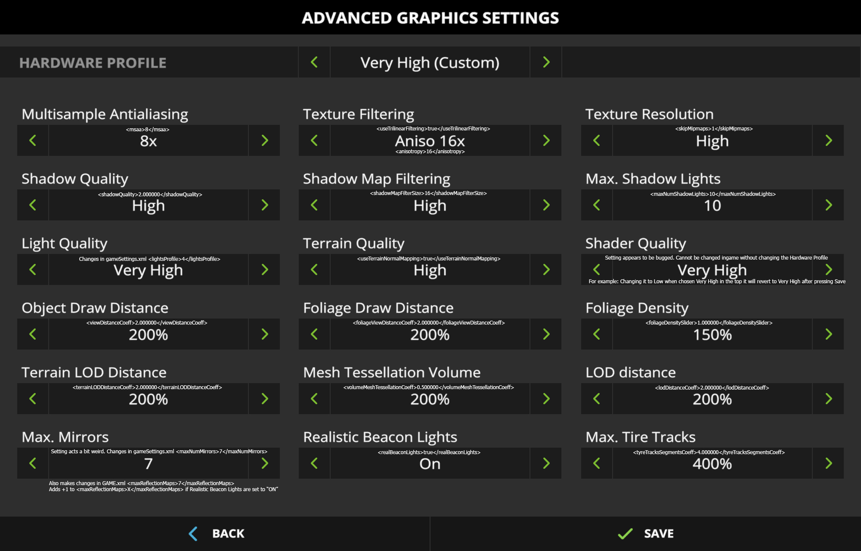The height and width of the screenshot is (551, 861).
Task: Click left arrow of Hardware Profile
Action: [x=314, y=62]
